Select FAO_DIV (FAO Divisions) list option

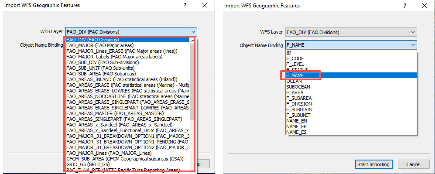[128, 40]
